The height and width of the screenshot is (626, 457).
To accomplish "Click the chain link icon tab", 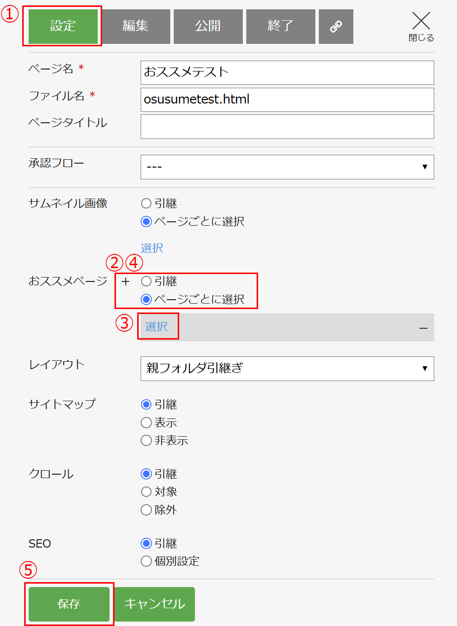I will [336, 27].
